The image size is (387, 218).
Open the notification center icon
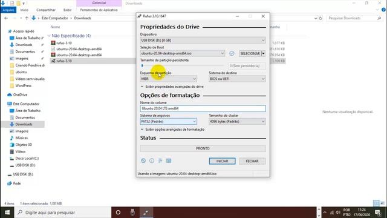[x=378, y=213]
